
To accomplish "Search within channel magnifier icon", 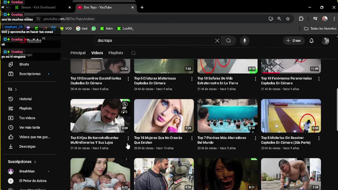I will [x=133, y=53].
